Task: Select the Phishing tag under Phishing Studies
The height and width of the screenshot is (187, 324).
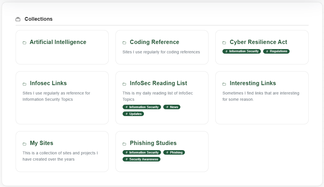Action: click(174, 152)
